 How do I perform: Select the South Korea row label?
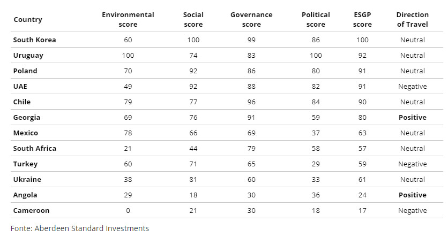pyautogui.click(x=34, y=40)
